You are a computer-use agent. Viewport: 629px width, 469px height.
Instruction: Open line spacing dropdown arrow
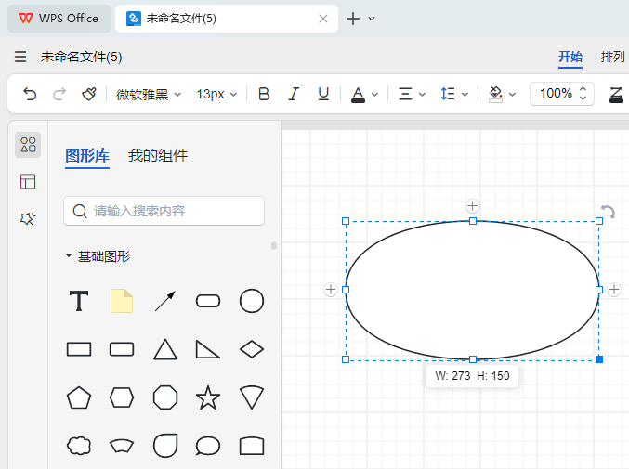[465, 95]
